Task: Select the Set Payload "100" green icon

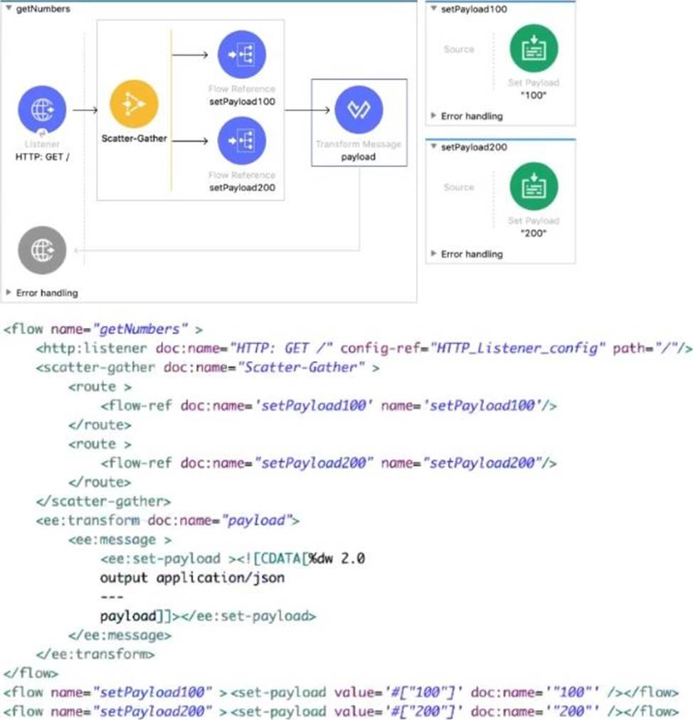Action: pyautogui.click(x=534, y=48)
